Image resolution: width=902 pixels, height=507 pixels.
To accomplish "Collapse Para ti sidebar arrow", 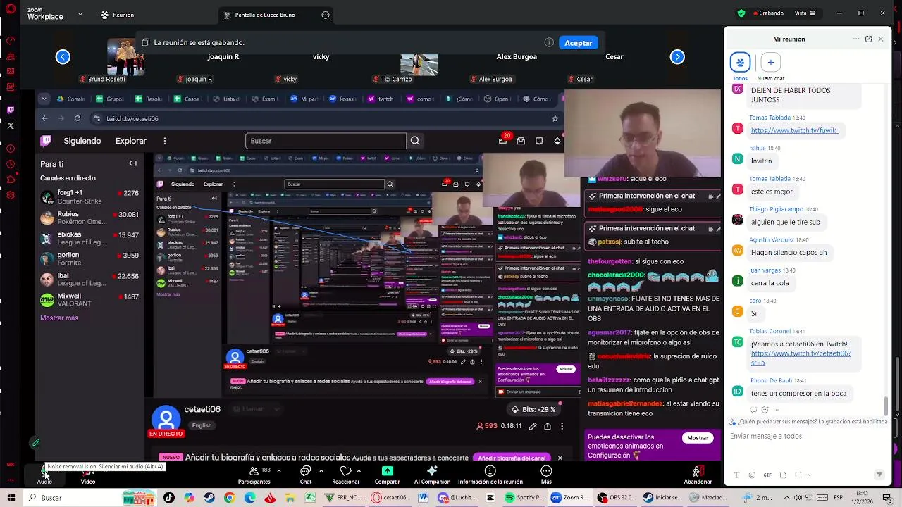I will click(x=132, y=163).
